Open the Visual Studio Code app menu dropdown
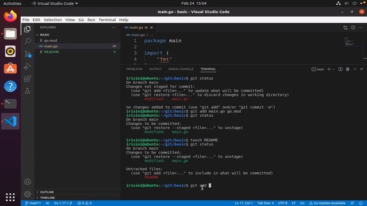 point(55,3)
